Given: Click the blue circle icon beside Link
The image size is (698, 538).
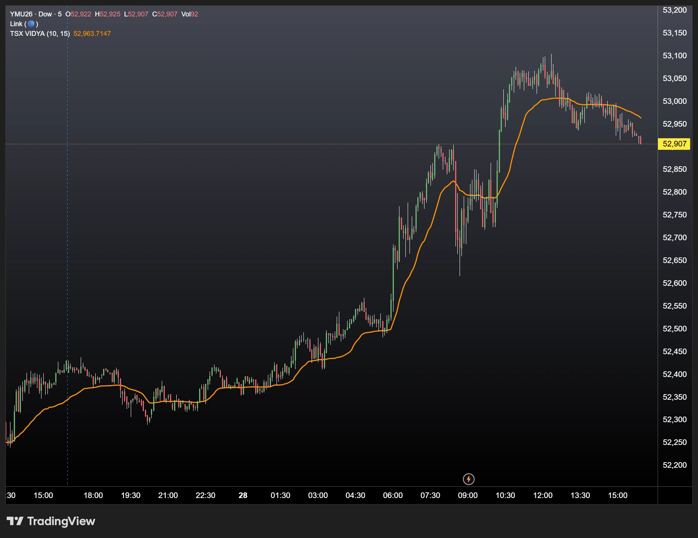Looking at the screenshot, I should [31, 24].
